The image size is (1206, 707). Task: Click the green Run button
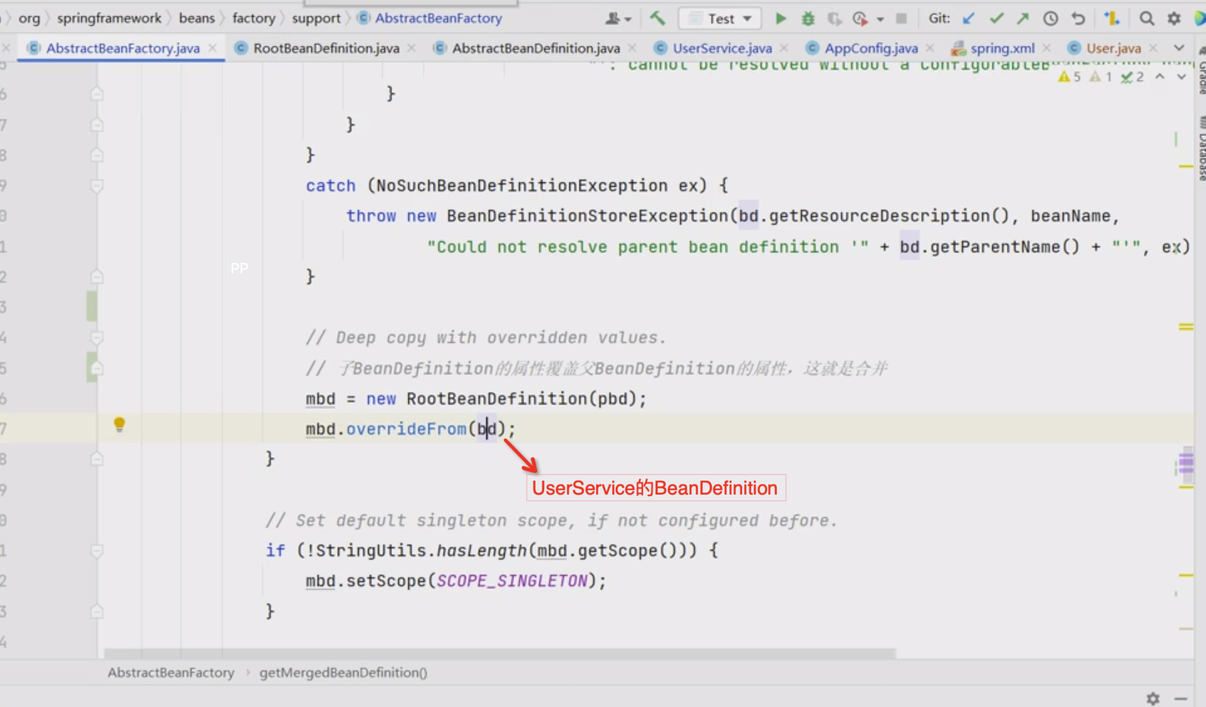coord(780,19)
